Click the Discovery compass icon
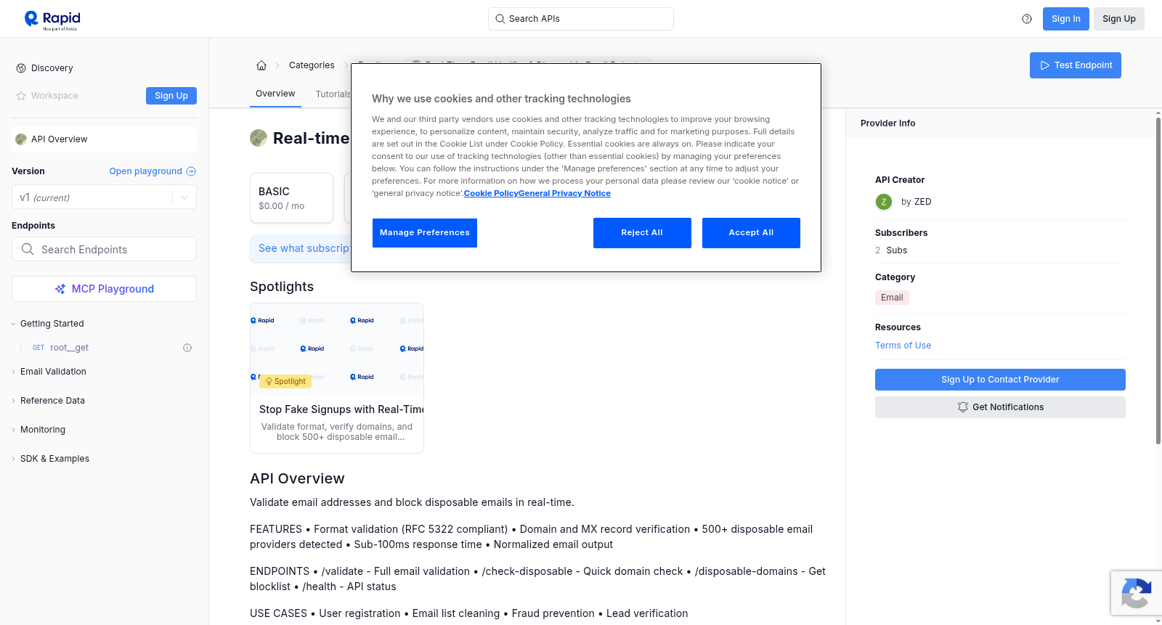This screenshot has height=625, width=1162. 21,68
